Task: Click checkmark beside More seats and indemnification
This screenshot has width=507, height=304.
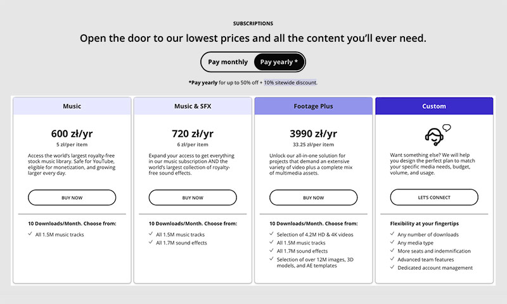Action: [392, 251]
